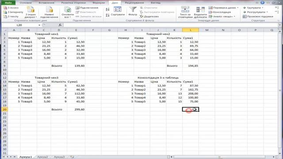Open the Файл tab
283x159 pixels.
8,3
